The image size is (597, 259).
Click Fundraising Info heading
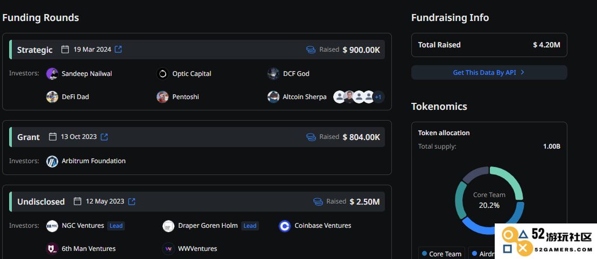(450, 18)
